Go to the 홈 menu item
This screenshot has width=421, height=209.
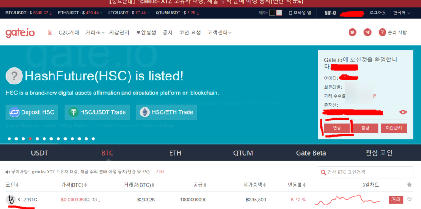click(49, 33)
